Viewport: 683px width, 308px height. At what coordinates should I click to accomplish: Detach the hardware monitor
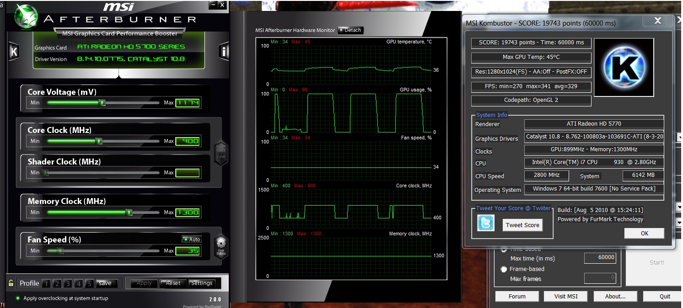click(350, 30)
